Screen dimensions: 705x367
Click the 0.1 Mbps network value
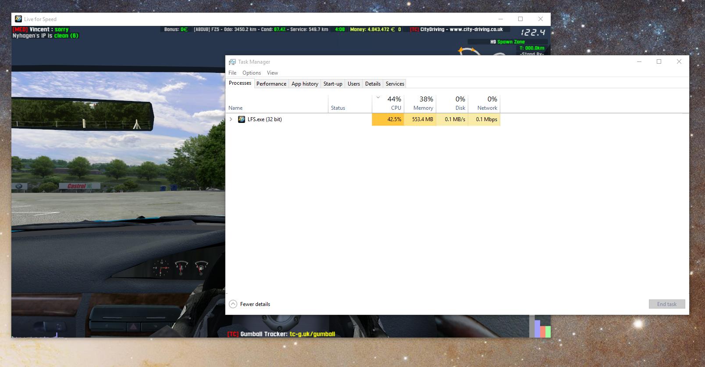tap(484, 119)
